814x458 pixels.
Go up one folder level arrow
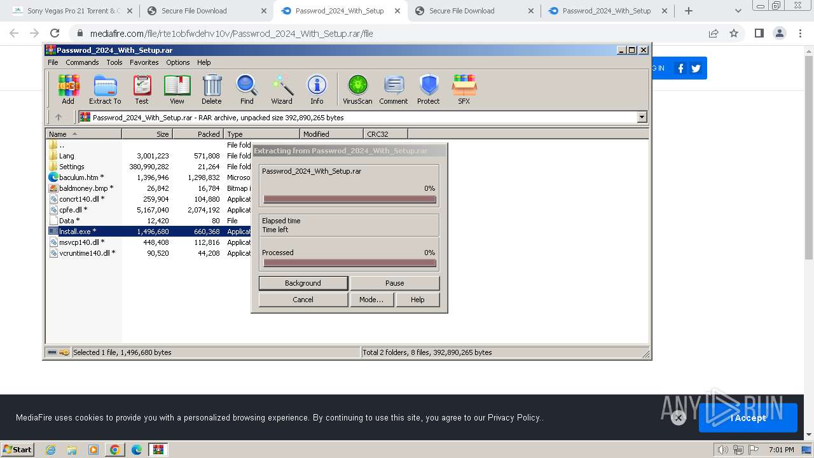(59, 117)
